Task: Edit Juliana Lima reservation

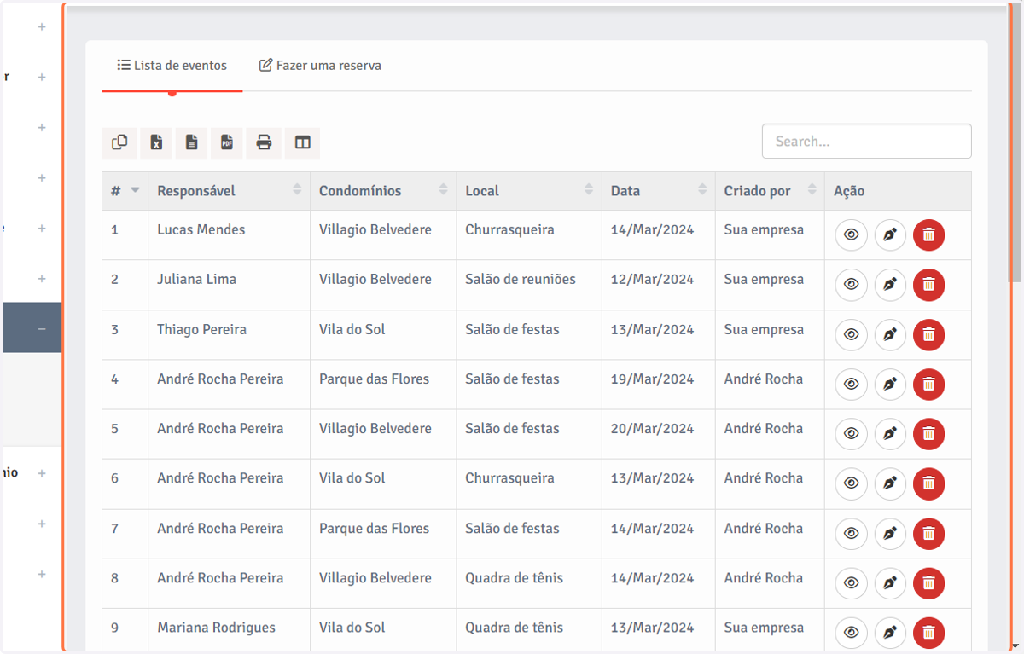Action: pos(890,285)
